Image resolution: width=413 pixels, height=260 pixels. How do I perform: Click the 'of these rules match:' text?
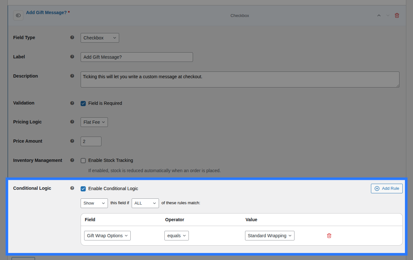[x=181, y=203]
